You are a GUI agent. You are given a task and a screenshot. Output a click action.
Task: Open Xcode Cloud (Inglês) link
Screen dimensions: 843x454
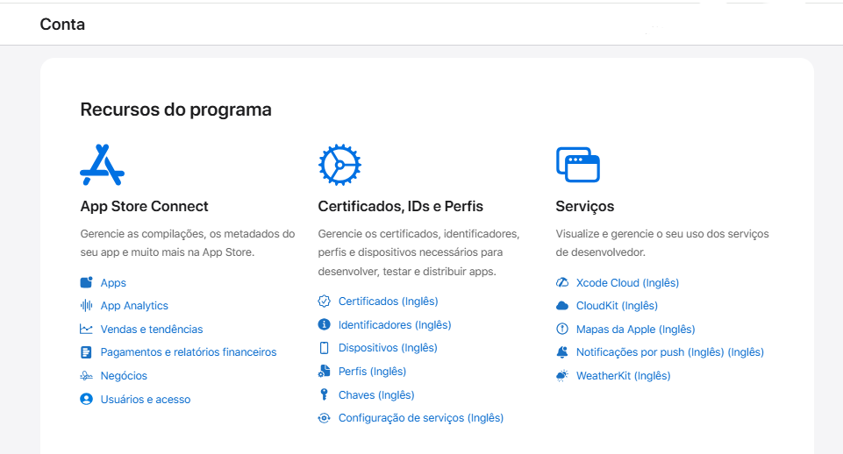[x=627, y=283]
